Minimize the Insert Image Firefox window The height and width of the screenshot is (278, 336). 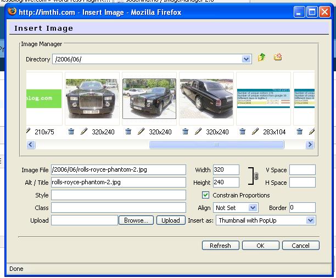[x=299, y=12]
